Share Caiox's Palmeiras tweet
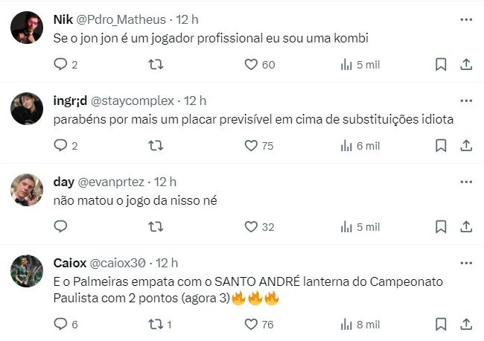The width and height of the screenshot is (484, 341). click(x=466, y=324)
